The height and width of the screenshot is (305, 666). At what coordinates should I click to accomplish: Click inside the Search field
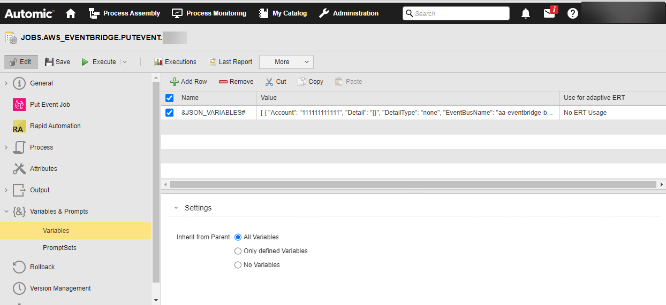coord(456,13)
